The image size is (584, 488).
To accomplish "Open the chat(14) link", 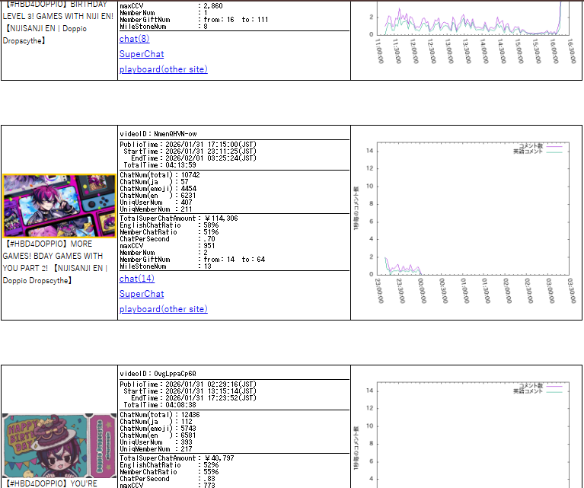I will point(137,279).
